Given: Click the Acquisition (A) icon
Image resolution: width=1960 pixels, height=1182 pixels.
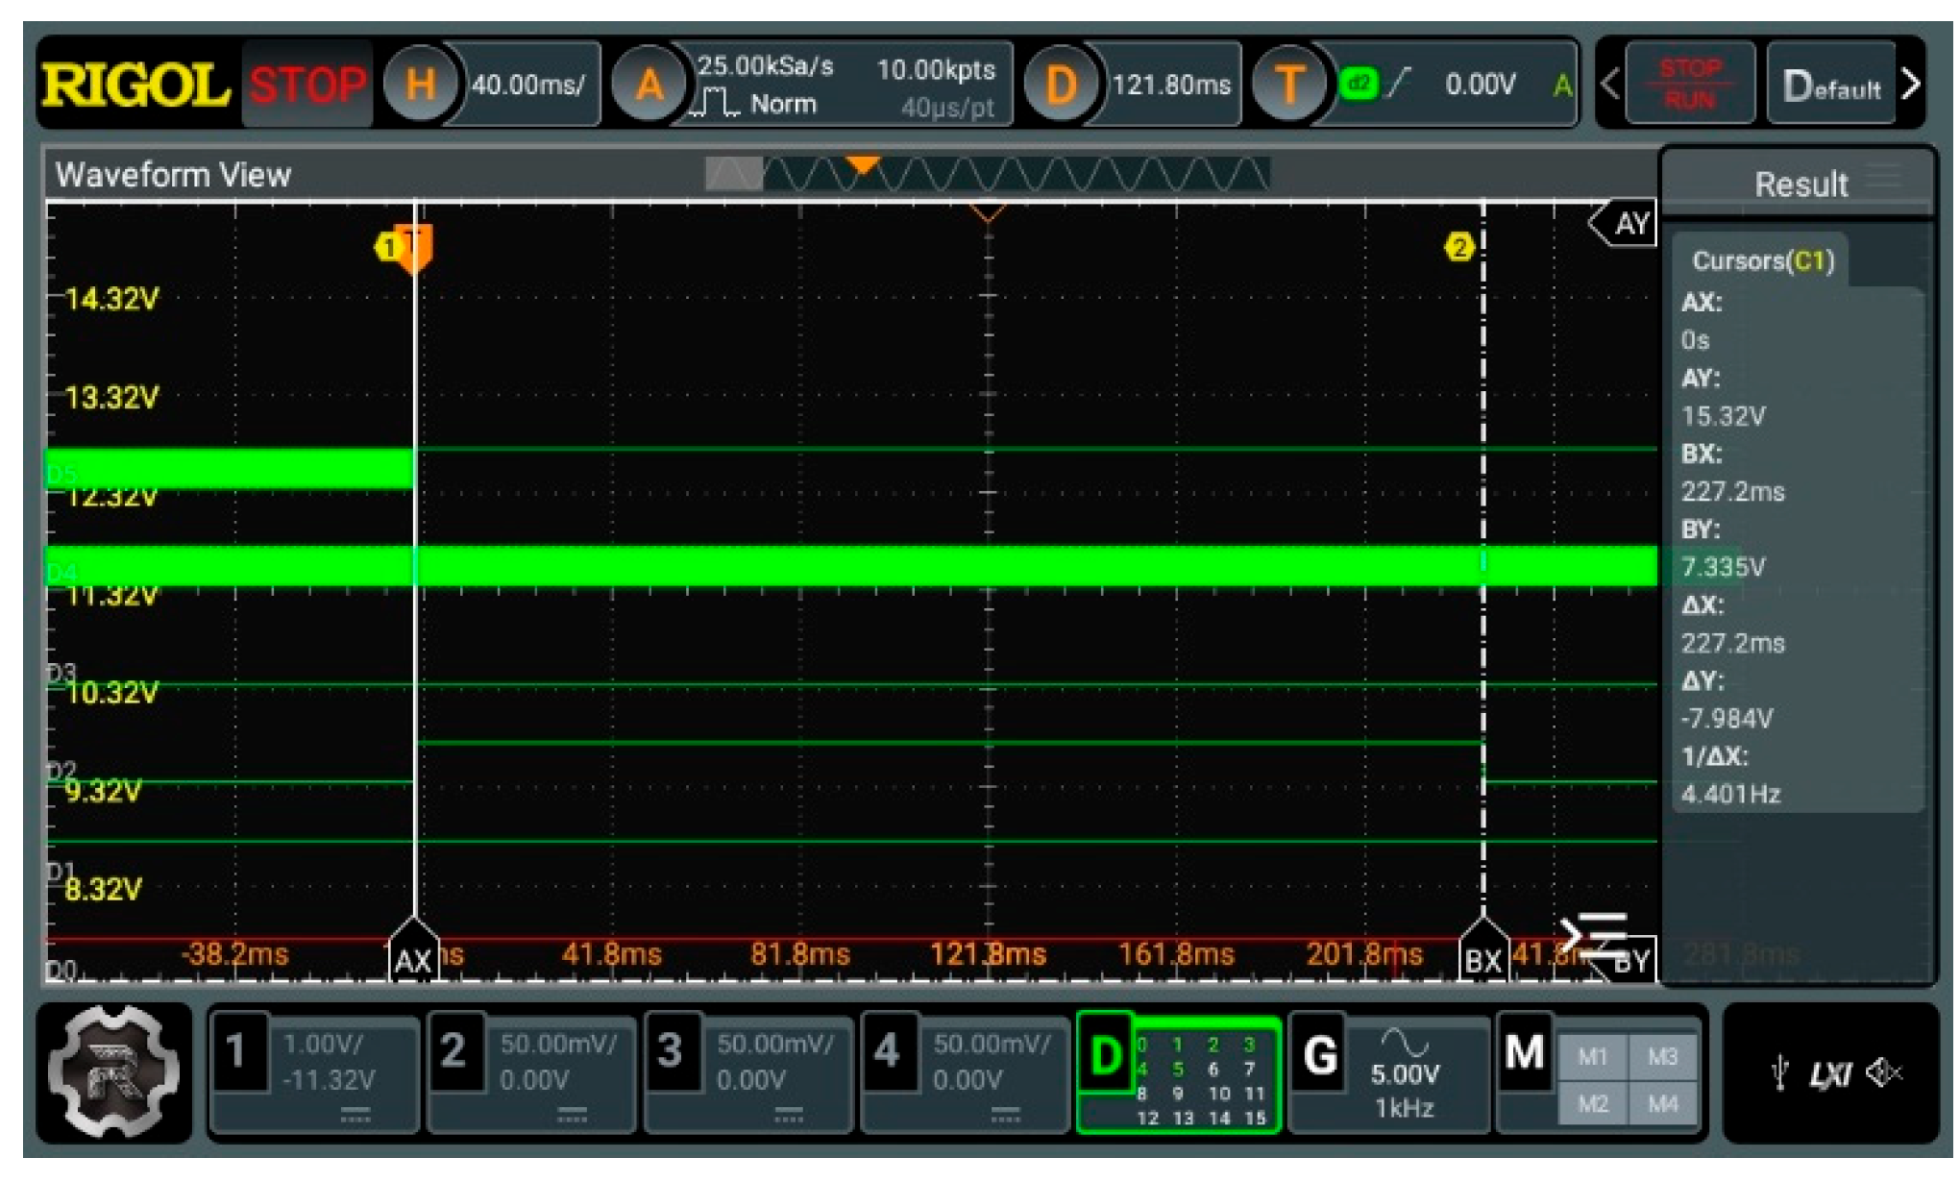Looking at the screenshot, I should point(649,85).
